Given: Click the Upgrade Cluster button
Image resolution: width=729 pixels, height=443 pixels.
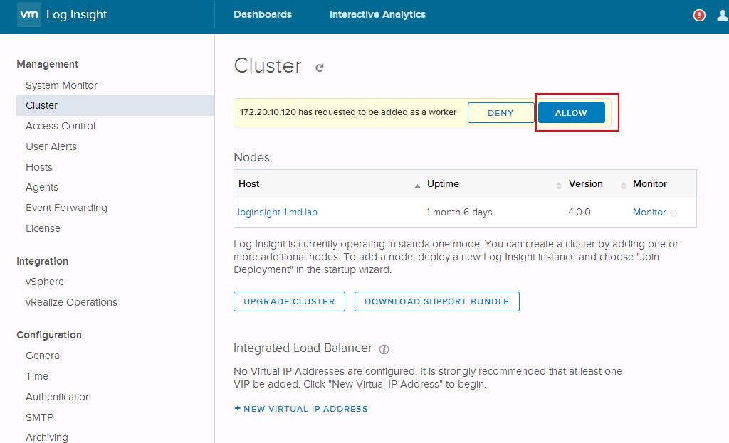Looking at the screenshot, I should pyautogui.click(x=289, y=301).
